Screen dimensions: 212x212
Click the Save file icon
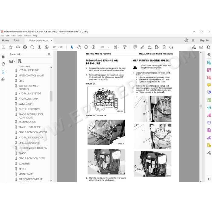coord(4,47)
